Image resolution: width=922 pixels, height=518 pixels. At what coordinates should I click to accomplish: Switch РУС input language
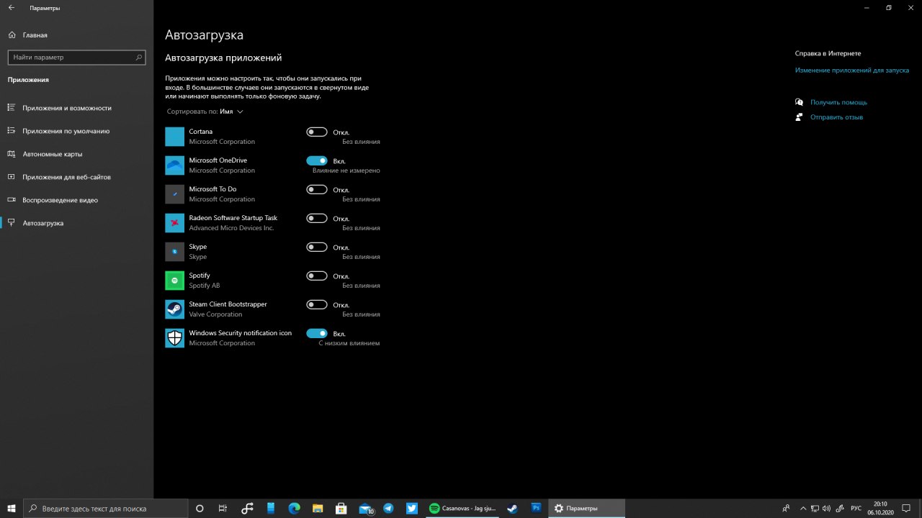pyautogui.click(x=856, y=509)
